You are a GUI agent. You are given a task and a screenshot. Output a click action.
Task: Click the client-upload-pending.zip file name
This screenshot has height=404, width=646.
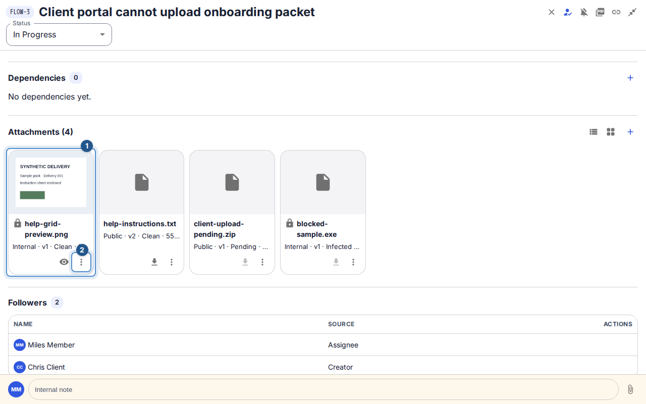point(219,229)
